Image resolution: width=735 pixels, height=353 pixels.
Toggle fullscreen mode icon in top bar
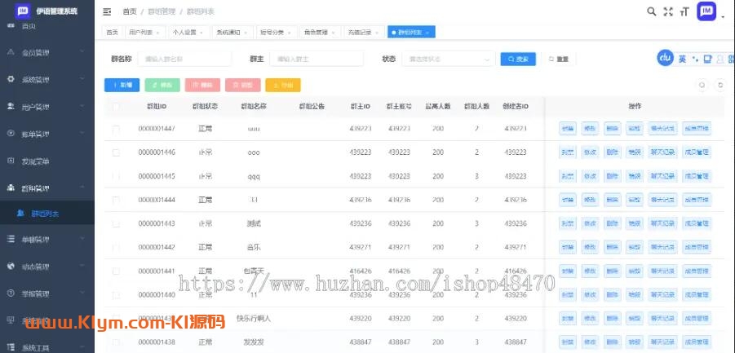(668, 12)
